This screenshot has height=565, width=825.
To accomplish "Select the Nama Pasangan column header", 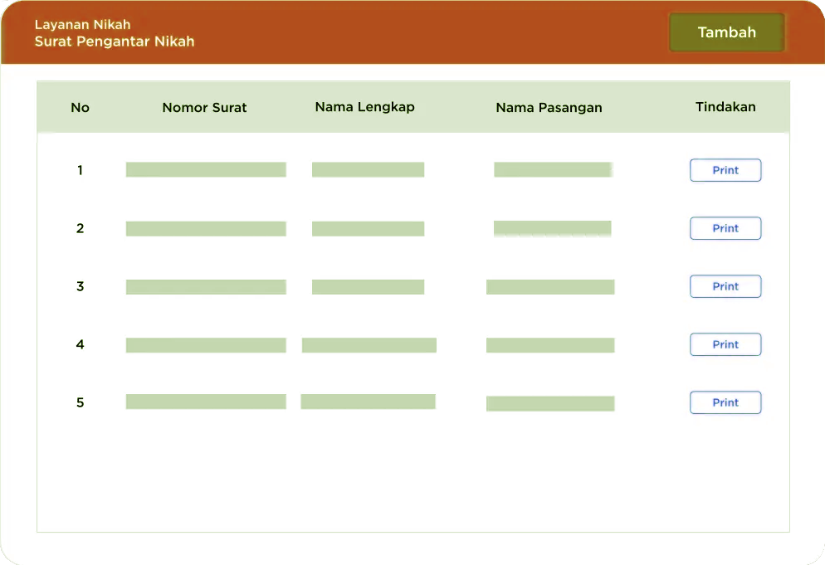I will pos(549,108).
